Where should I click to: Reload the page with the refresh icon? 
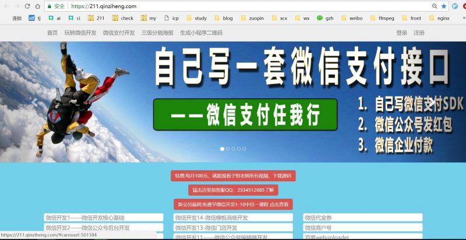pyautogui.click(x=27, y=6)
